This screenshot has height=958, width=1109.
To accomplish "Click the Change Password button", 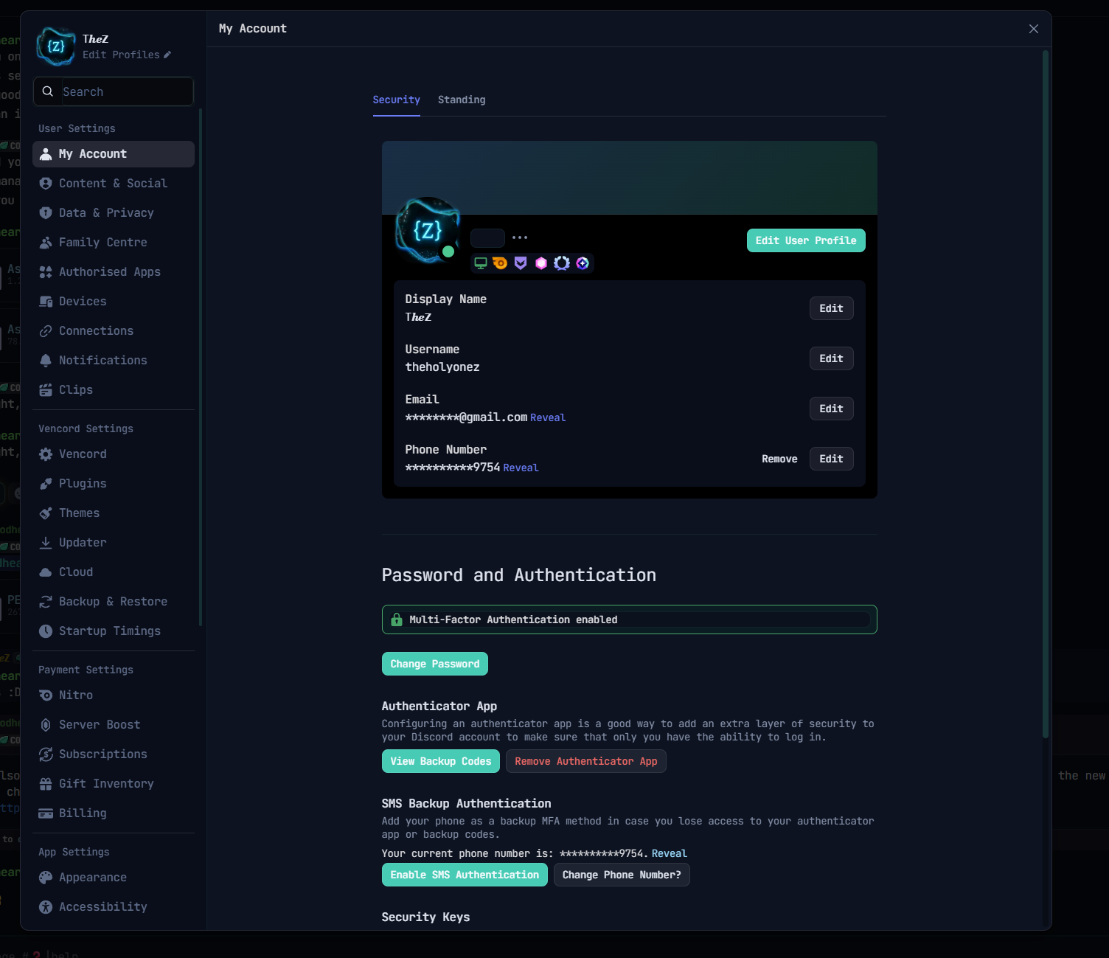I will pyautogui.click(x=435, y=664).
